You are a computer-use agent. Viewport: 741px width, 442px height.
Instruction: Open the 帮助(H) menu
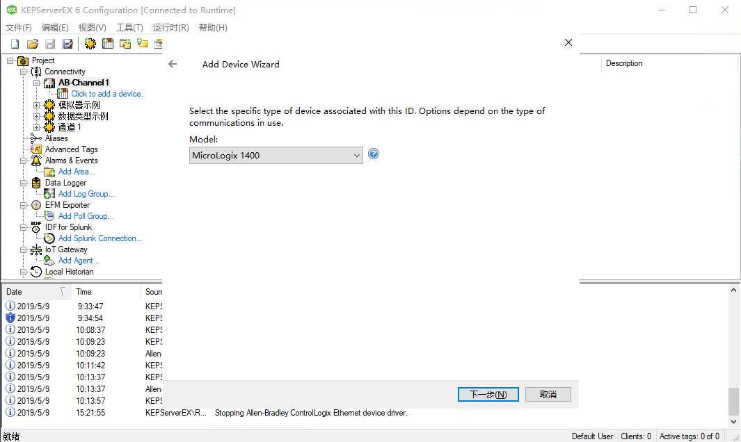[x=213, y=27]
